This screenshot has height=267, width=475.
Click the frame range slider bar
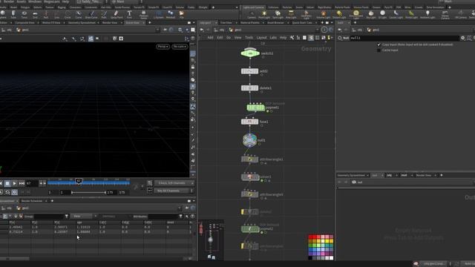88,192
